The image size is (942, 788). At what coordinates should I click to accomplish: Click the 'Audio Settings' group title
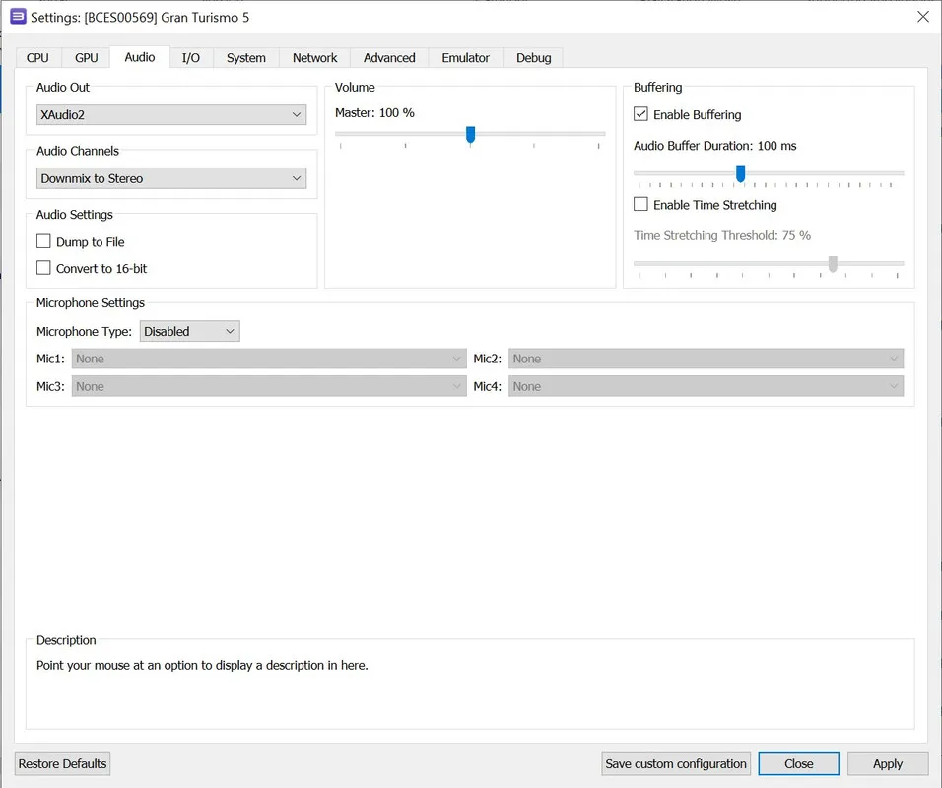click(75, 215)
